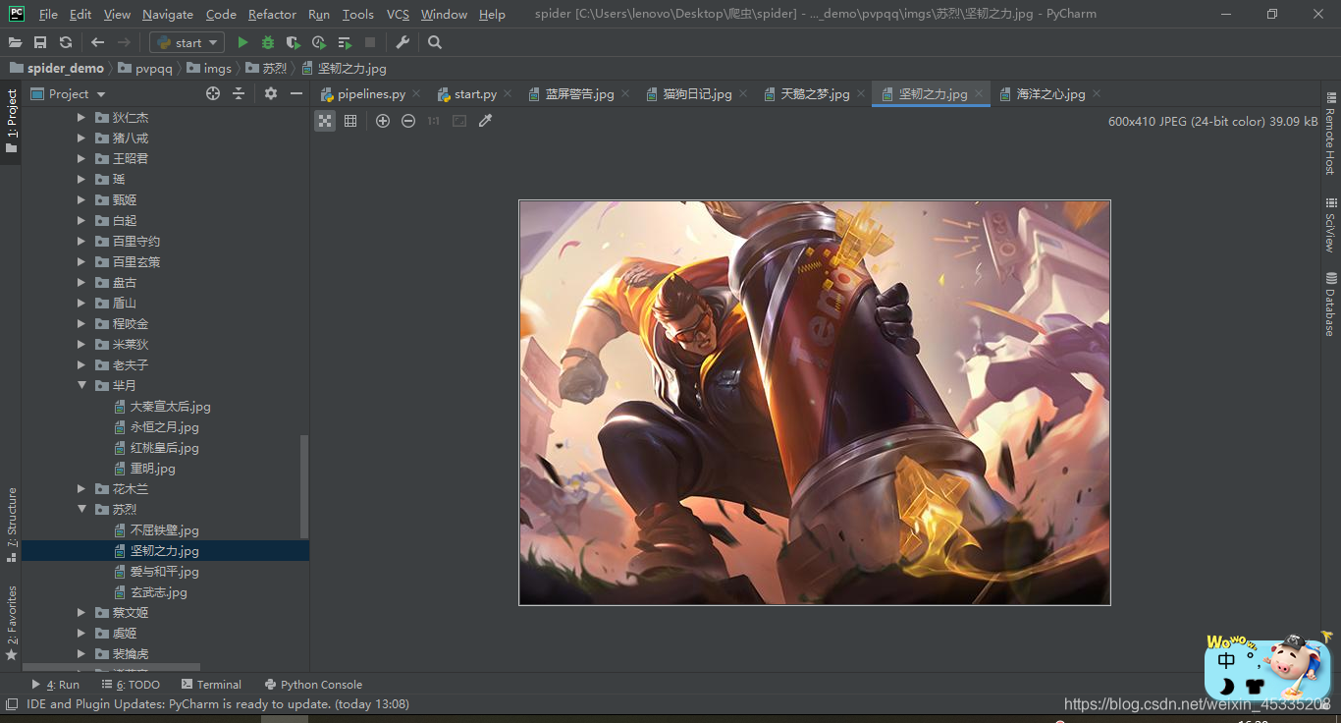Viewport: 1341px width, 723px height.
Task: Toggle the transparency chessboard in the image viewer
Action: (325, 121)
